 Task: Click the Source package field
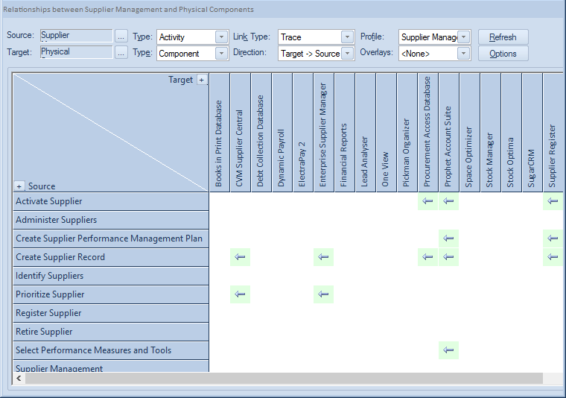(76, 36)
